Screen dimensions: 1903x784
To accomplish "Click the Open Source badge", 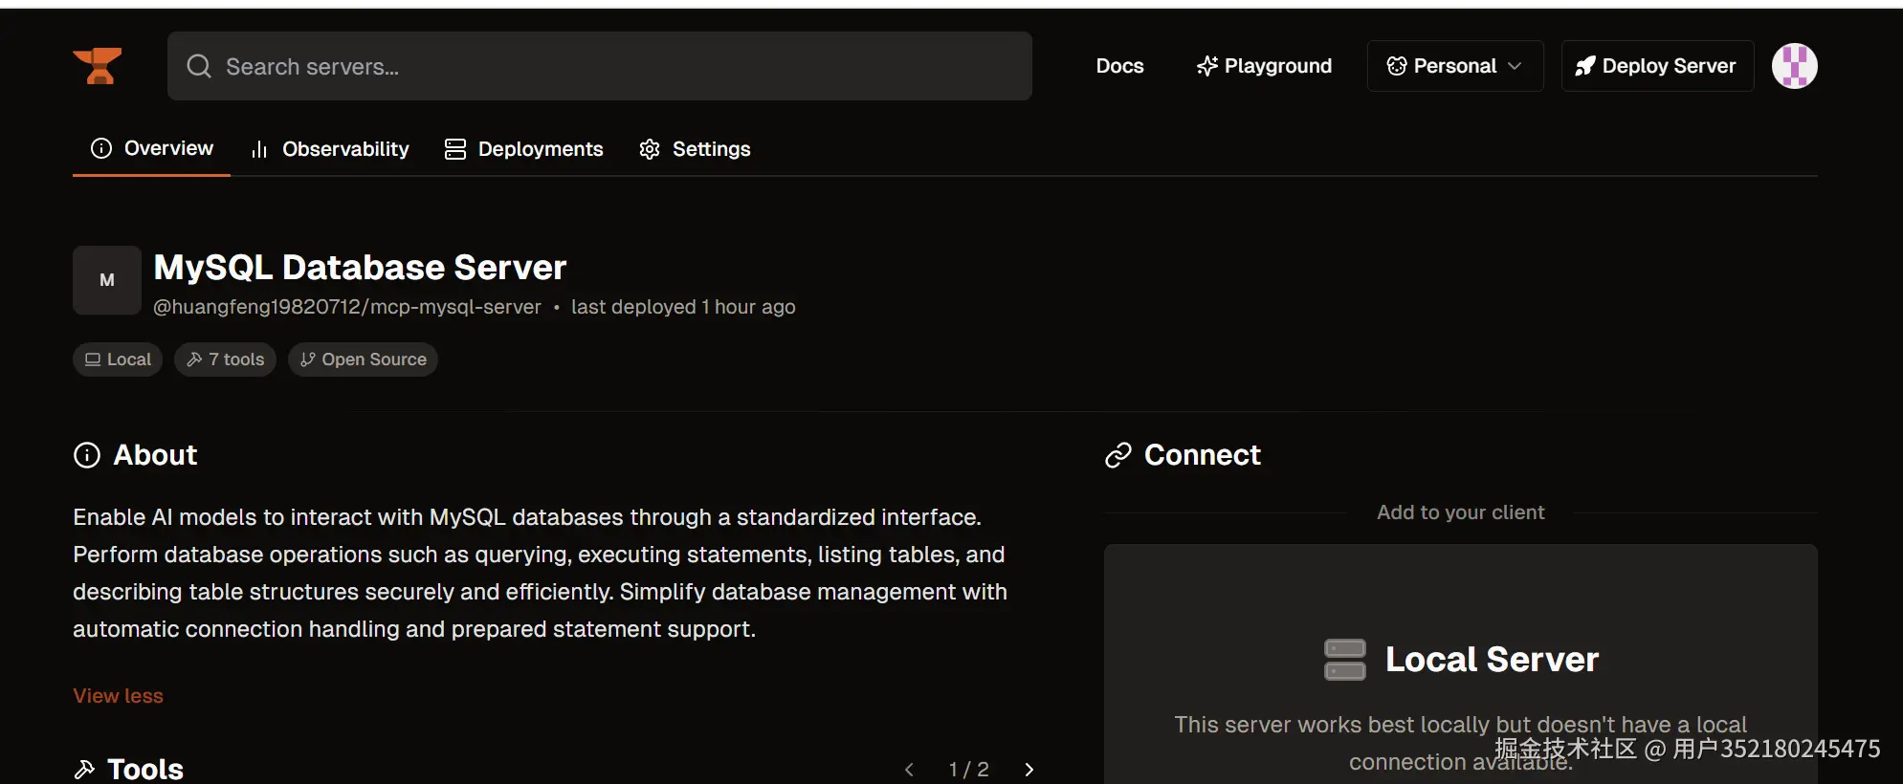I will click(363, 359).
